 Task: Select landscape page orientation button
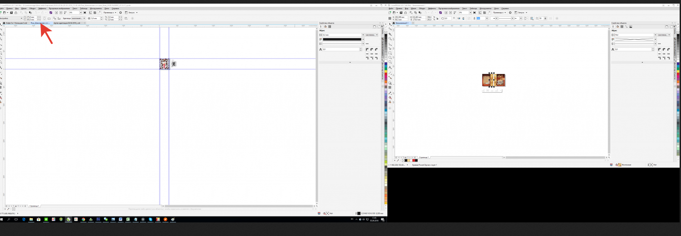(49, 18)
